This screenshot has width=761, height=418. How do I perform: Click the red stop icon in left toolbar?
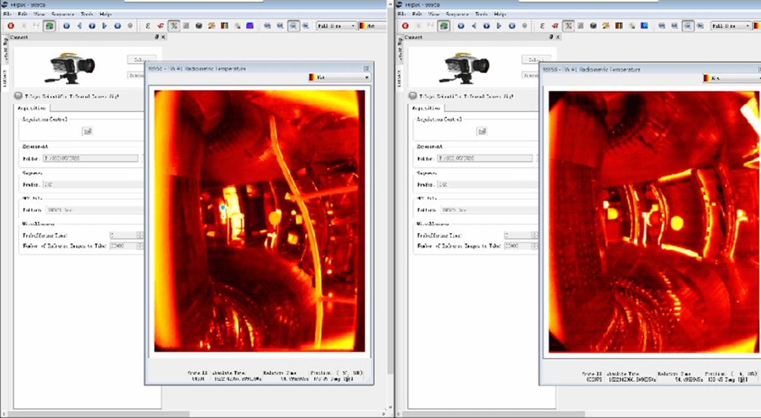coord(11,26)
